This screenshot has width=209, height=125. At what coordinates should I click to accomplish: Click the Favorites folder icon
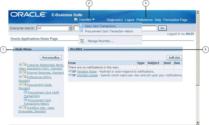tap(76, 20)
